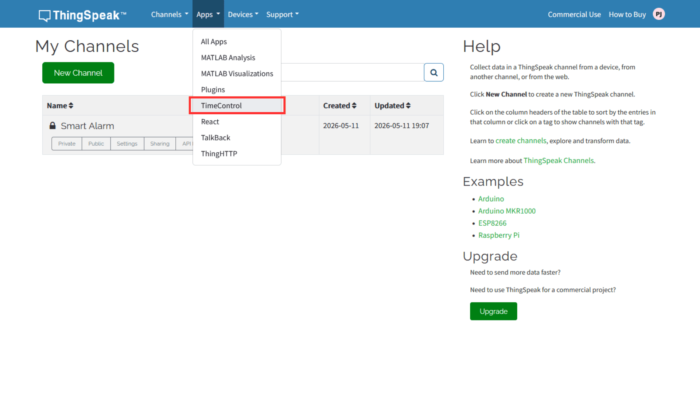The height and width of the screenshot is (393, 700).
Task: Open ThingHTTP from the Apps menu
Action: [237, 154]
